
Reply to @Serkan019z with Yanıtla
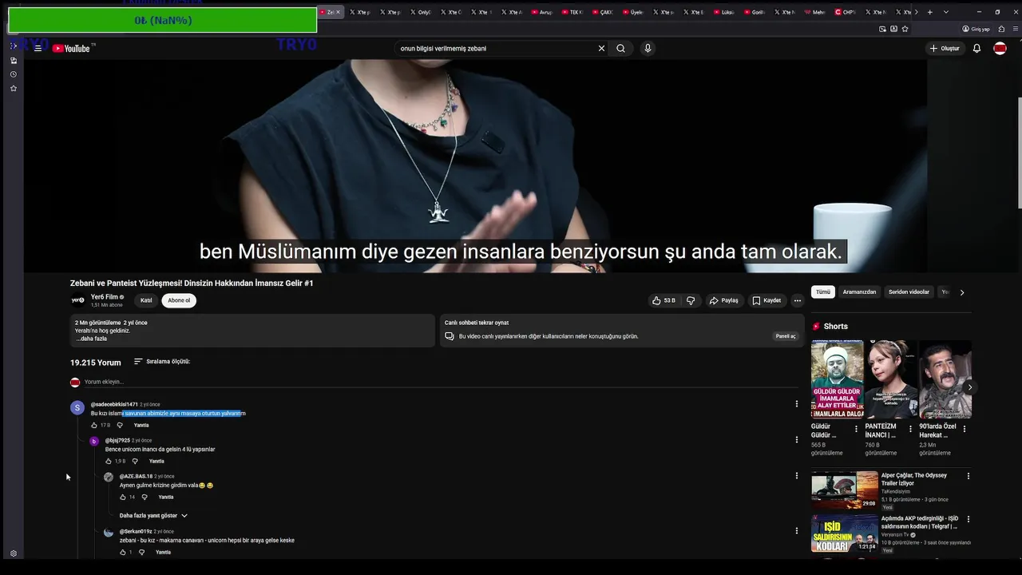[163, 553]
